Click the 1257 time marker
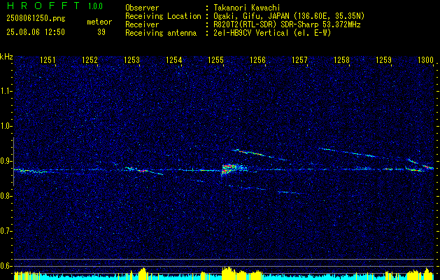440x280 pixels. pyautogui.click(x=299, y=59)
